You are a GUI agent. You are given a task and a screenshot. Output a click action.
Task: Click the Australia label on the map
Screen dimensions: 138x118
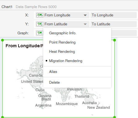tap(90, 103)
